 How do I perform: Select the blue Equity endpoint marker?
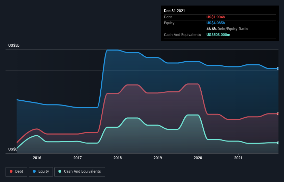(x=278, y=69)
